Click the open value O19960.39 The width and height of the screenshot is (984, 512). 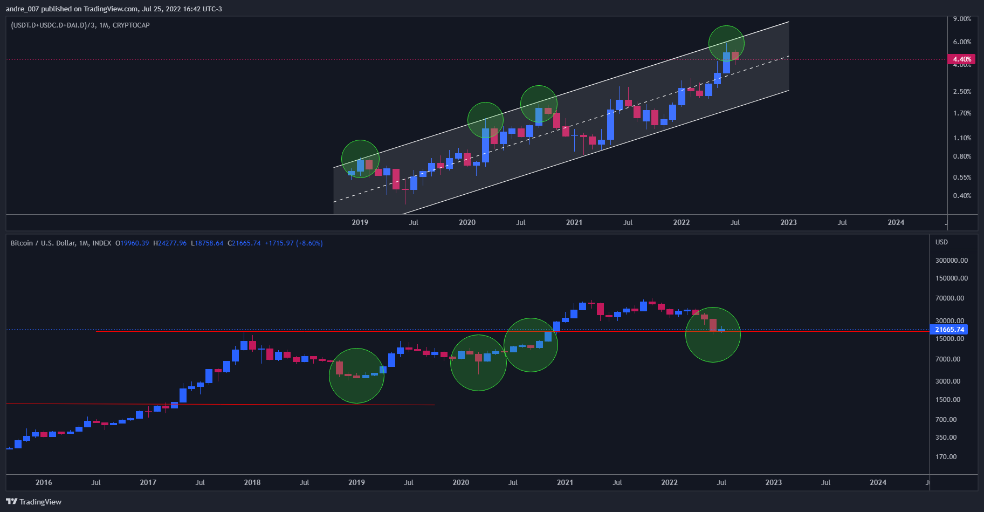[x=132, y=243]
